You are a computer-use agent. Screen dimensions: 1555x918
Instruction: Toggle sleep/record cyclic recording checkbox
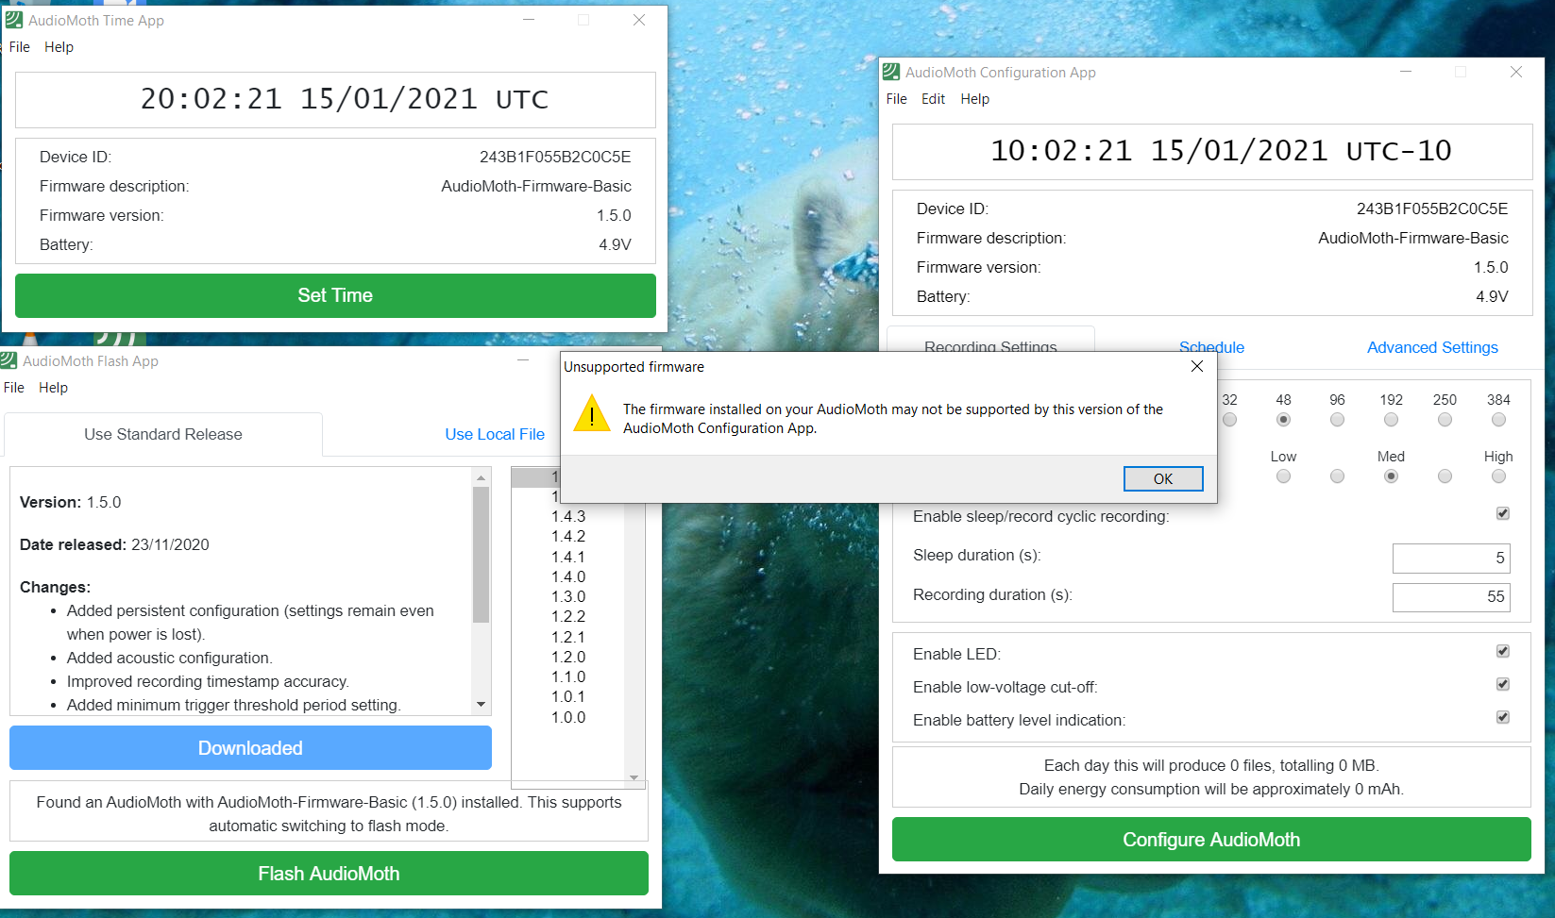tap(1502, 513)
